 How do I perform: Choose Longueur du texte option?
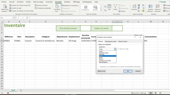tap(108, 61)
